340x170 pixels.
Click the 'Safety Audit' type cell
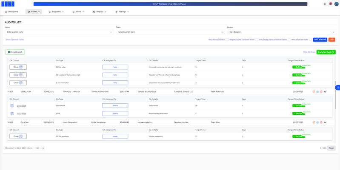pos(26,92)
